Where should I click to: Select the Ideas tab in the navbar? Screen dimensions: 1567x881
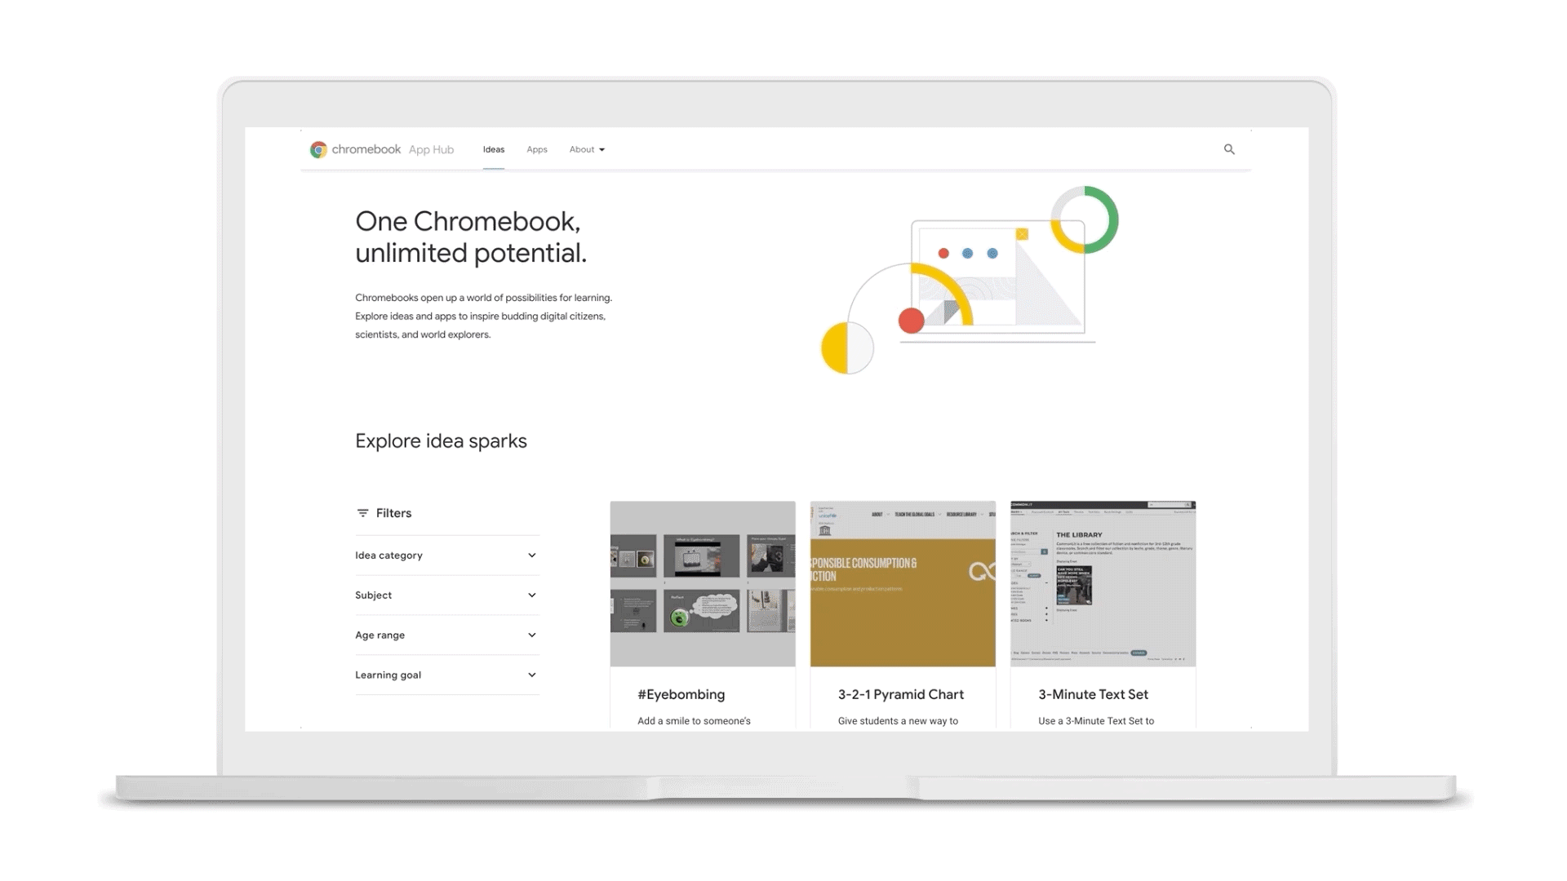pyautogui.click(x=493, y=149)
